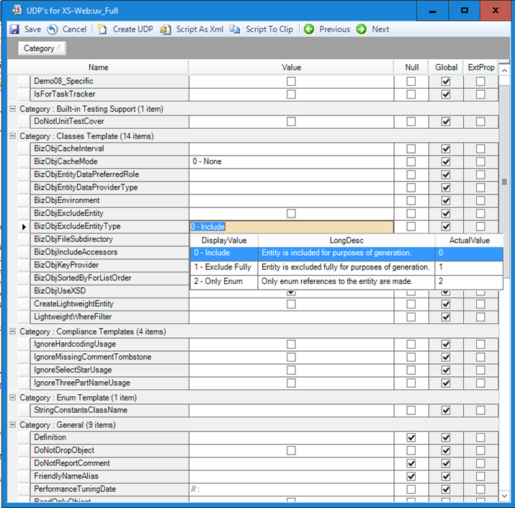
Task: Click the window title bar app icon
Action: click(17, 10)
